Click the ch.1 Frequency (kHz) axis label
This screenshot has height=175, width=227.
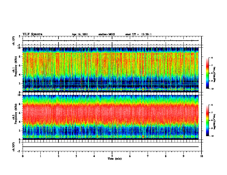[x=15, y=66]
